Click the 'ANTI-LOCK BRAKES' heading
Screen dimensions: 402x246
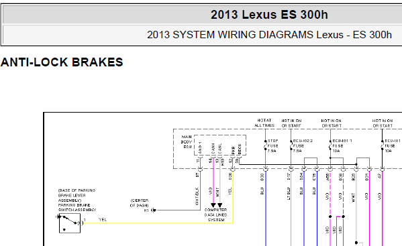pyautogui.click(x=62, y=62)
